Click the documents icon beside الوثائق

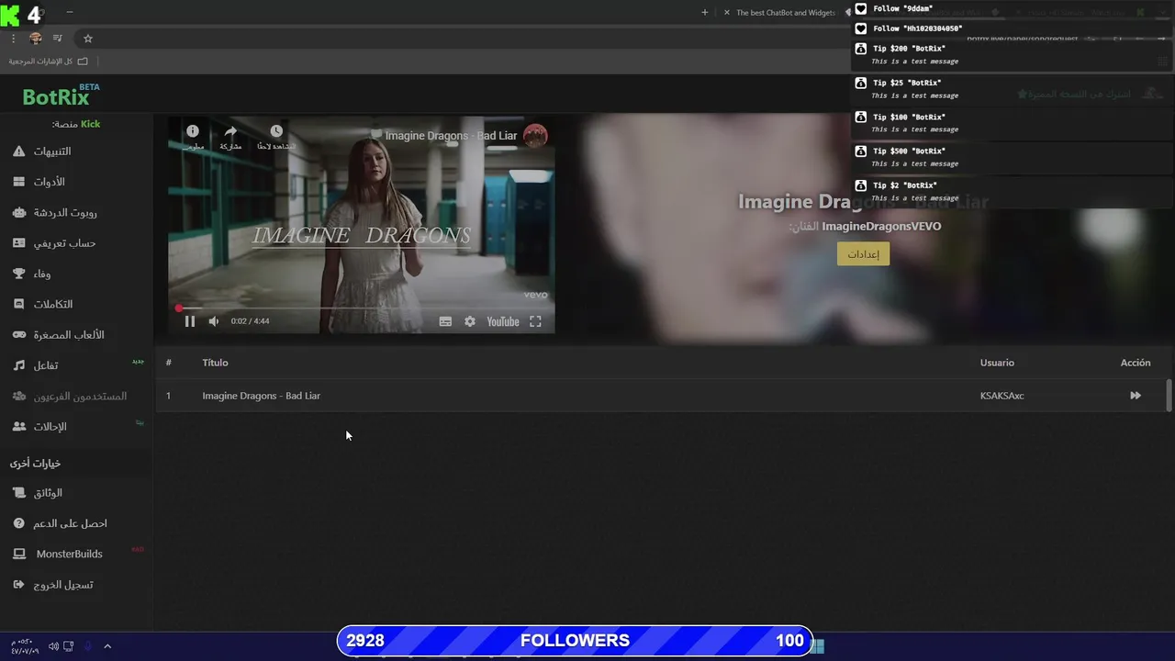(x=19, y=493)
